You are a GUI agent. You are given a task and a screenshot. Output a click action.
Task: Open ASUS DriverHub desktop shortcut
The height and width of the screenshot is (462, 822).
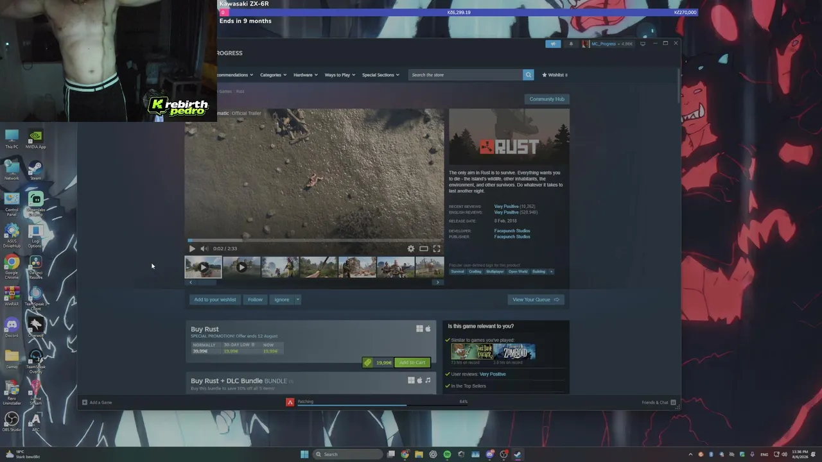[x=12, y=234]
